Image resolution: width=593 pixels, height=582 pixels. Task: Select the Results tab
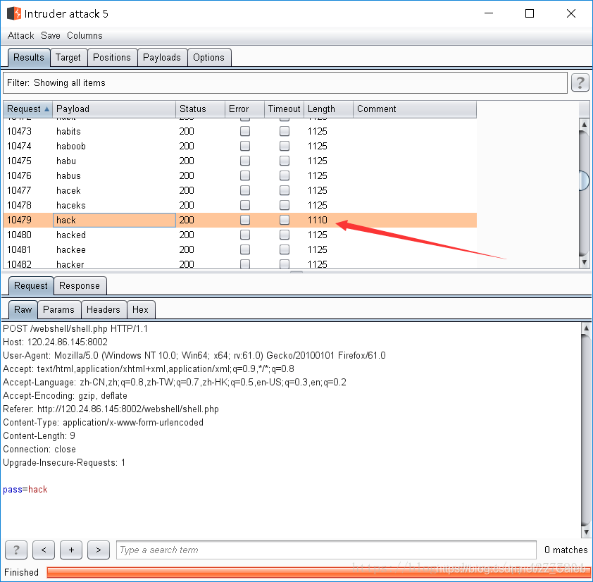(x=29, y=58)
